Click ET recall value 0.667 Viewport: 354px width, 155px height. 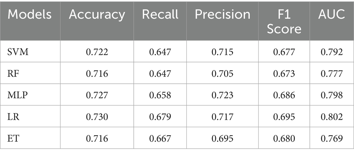(160, 138)
